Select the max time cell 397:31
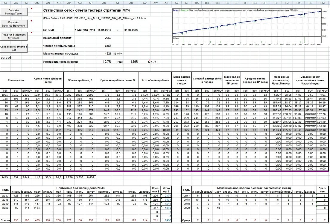The height and width of the screenshot is (224, 330). tap(287, 118)
